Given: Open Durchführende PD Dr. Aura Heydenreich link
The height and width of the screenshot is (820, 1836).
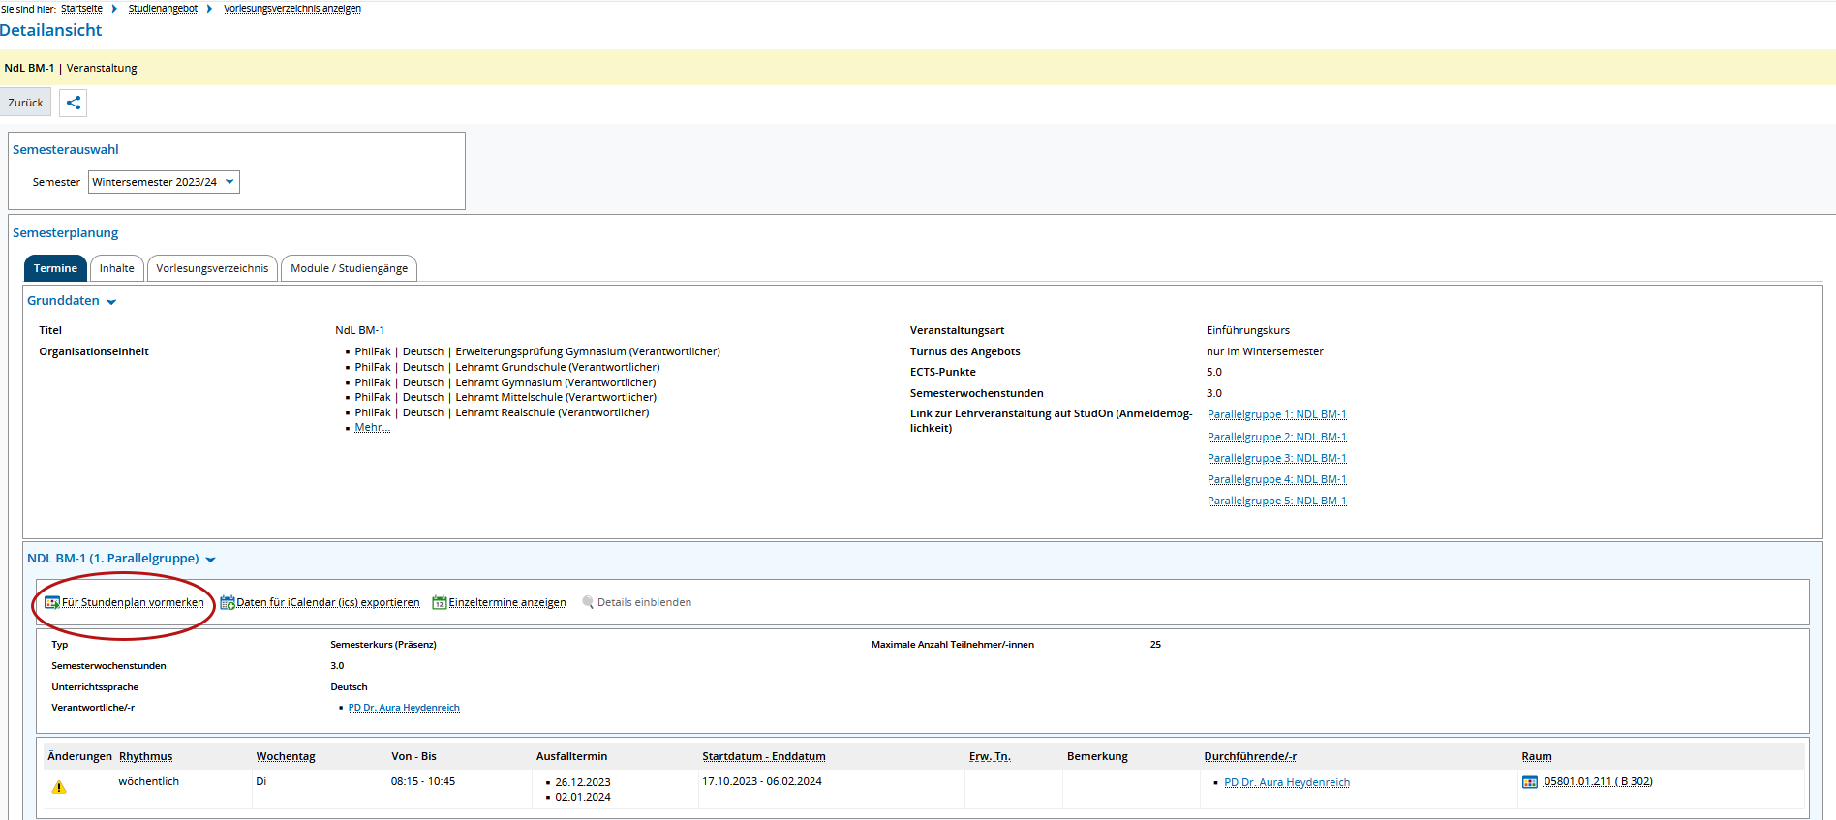Looking at the screenshot, I should point(1286,782).
